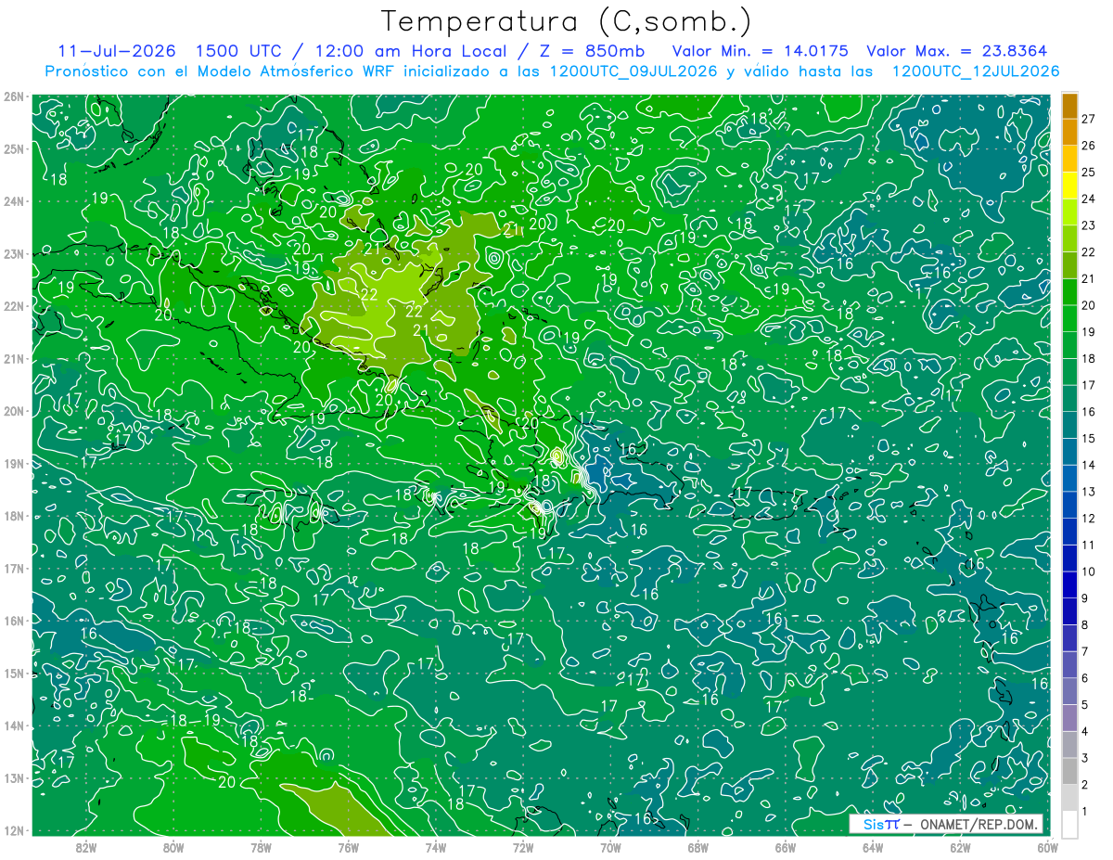1113x860 pixels.
Task: Click the yellow legend swatch between 24 and 25
Action: click(x=1069, y=186)
